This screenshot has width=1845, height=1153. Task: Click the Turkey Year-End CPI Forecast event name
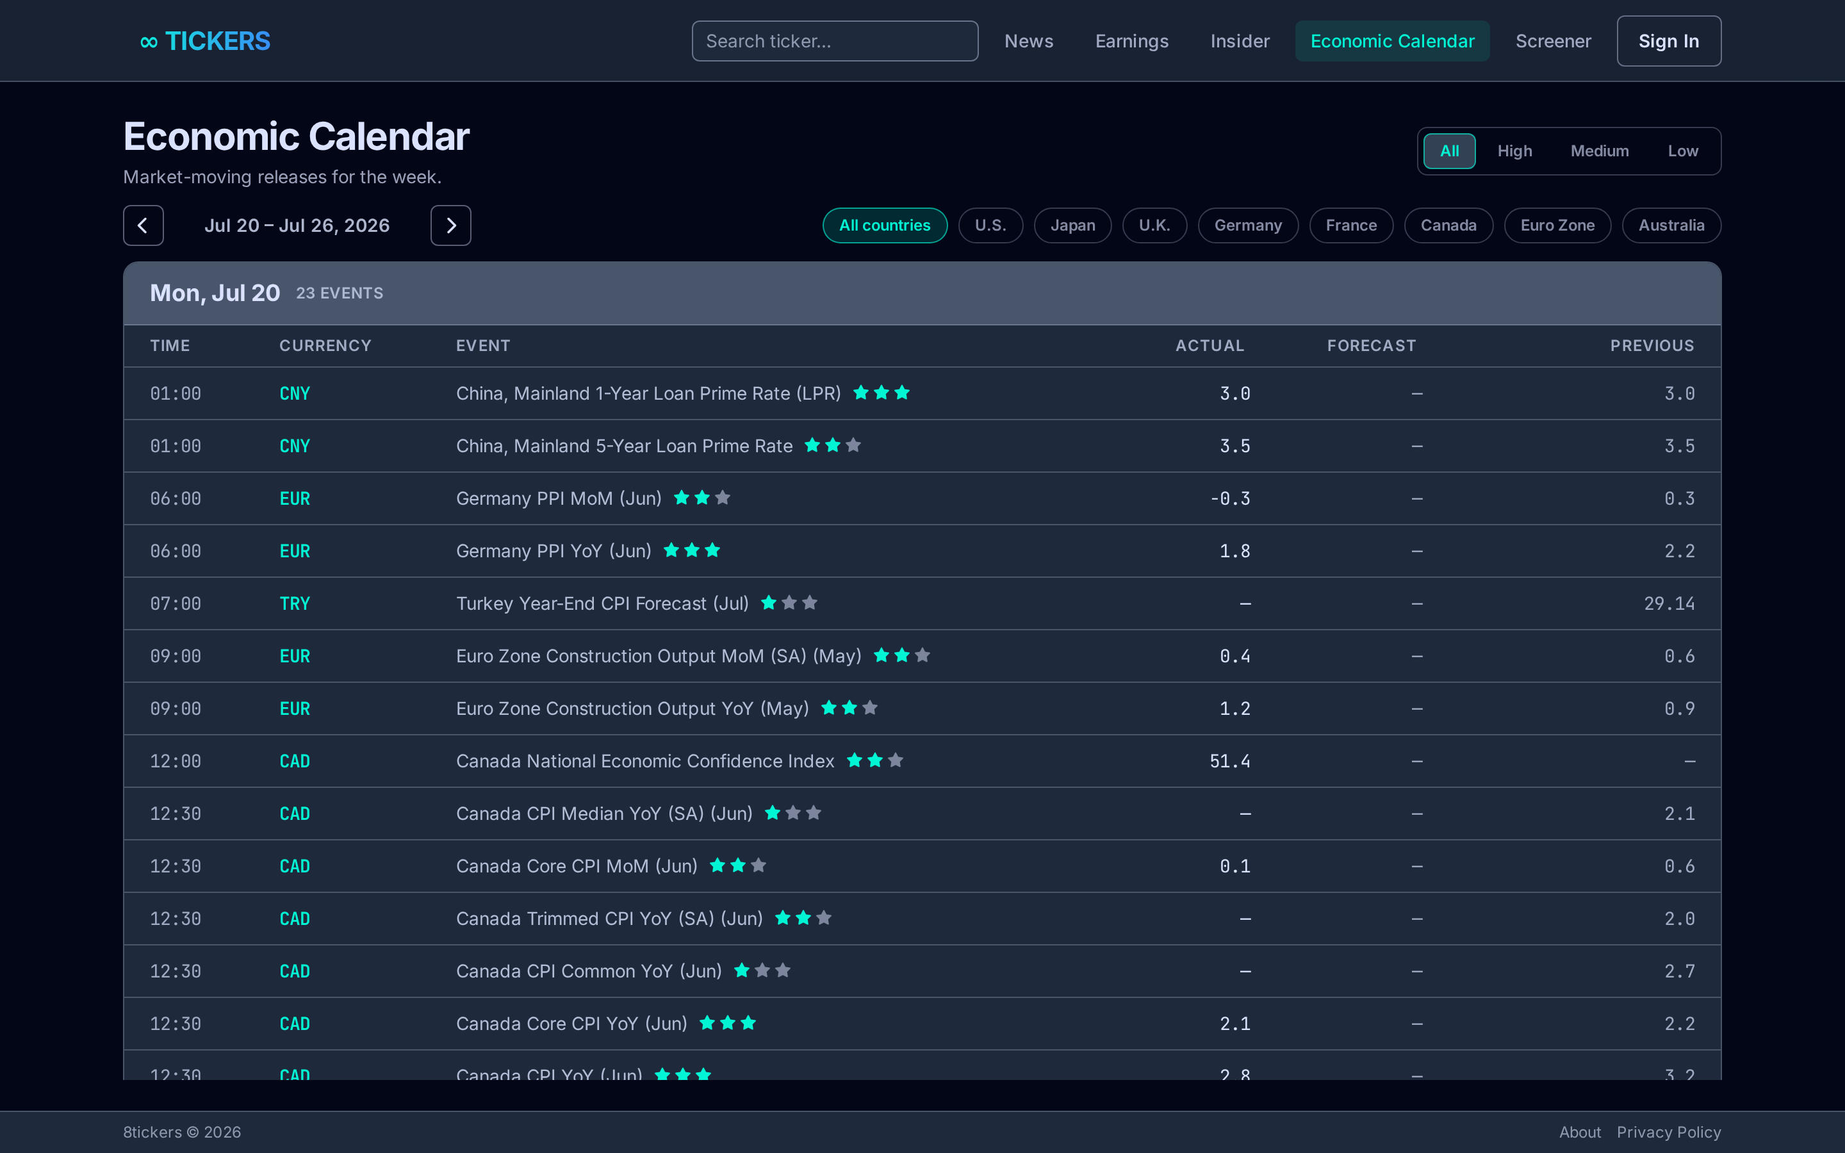602,604
